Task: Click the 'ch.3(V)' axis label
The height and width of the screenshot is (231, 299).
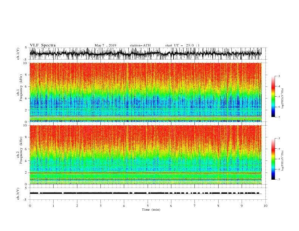Action: coord(18,194)
